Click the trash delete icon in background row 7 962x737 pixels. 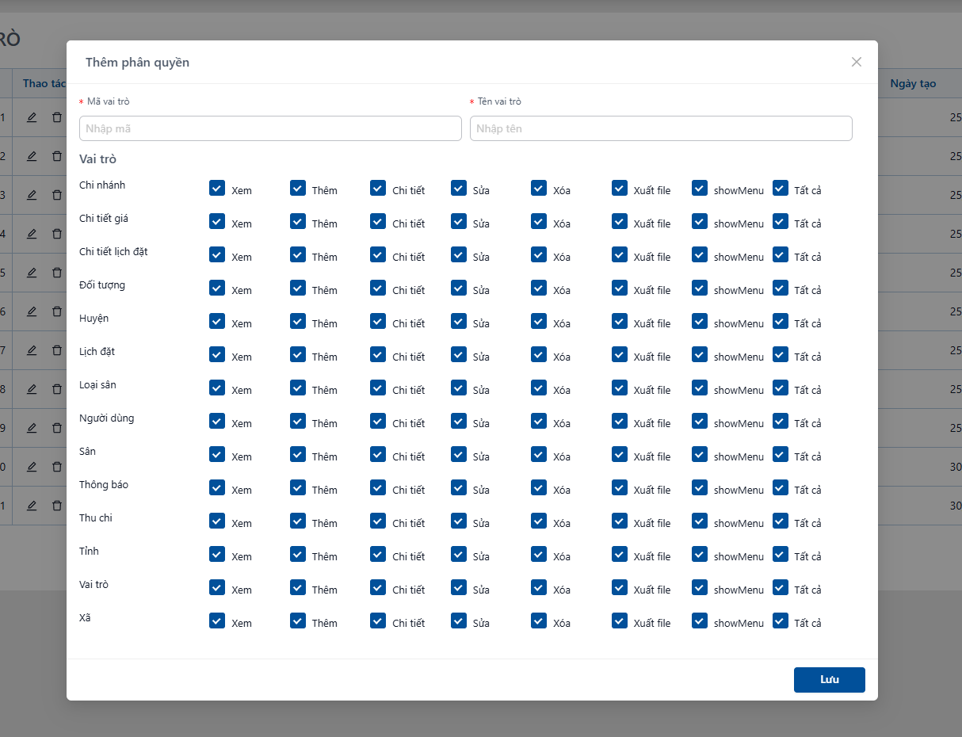click(x=56, y=350)
